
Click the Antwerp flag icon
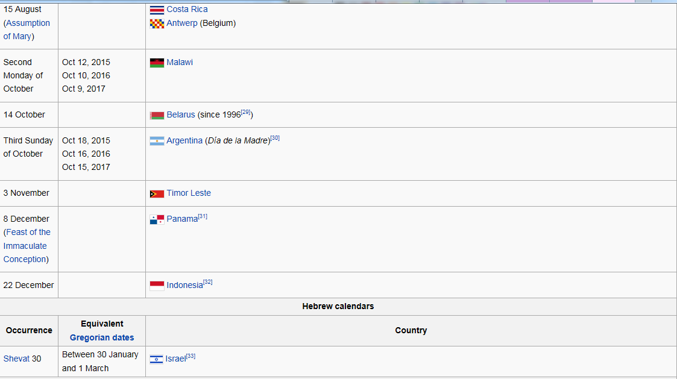tap(157, 23)
